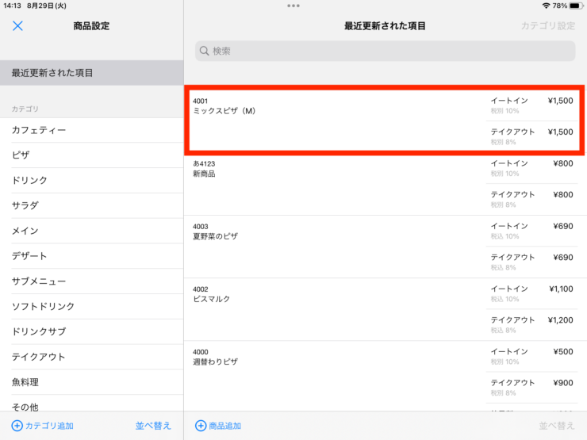
Task: Tap the 最近更新された項目 header title
Action: pyautogui.click(x=385, y=26)
